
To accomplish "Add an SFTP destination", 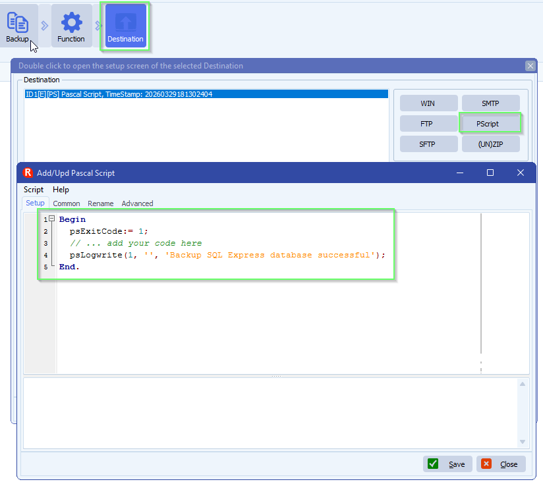I will tap(428, 144).
